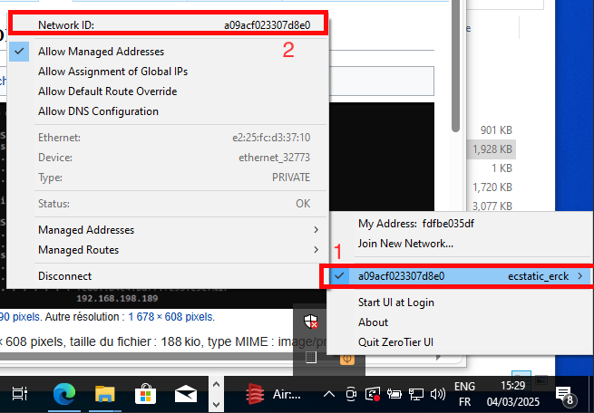Open Microsoft Edge from the taskbar
Image resolution: width=594 pixels, height=413 pixels.
[x=63, y=394]
